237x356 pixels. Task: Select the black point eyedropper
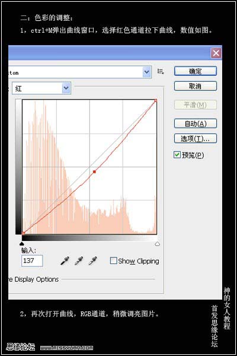[x=65, y=260]
